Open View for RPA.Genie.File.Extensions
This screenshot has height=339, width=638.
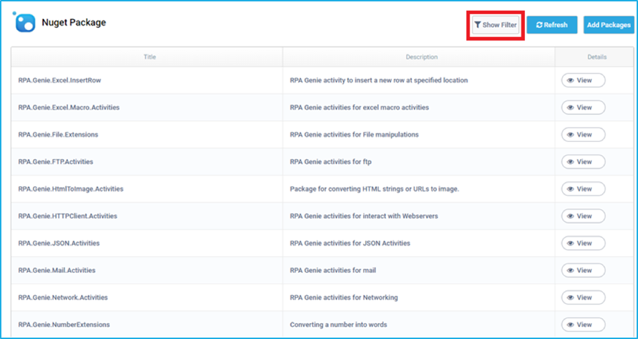pos(583,135)
